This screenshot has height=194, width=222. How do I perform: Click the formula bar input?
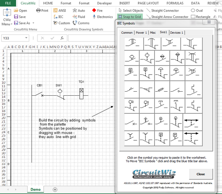click(92, 38)
